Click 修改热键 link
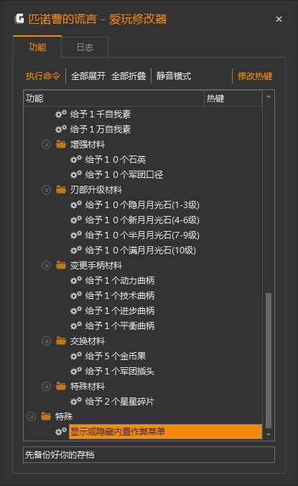This screenshot has width=298, height=486. point(255,76)
